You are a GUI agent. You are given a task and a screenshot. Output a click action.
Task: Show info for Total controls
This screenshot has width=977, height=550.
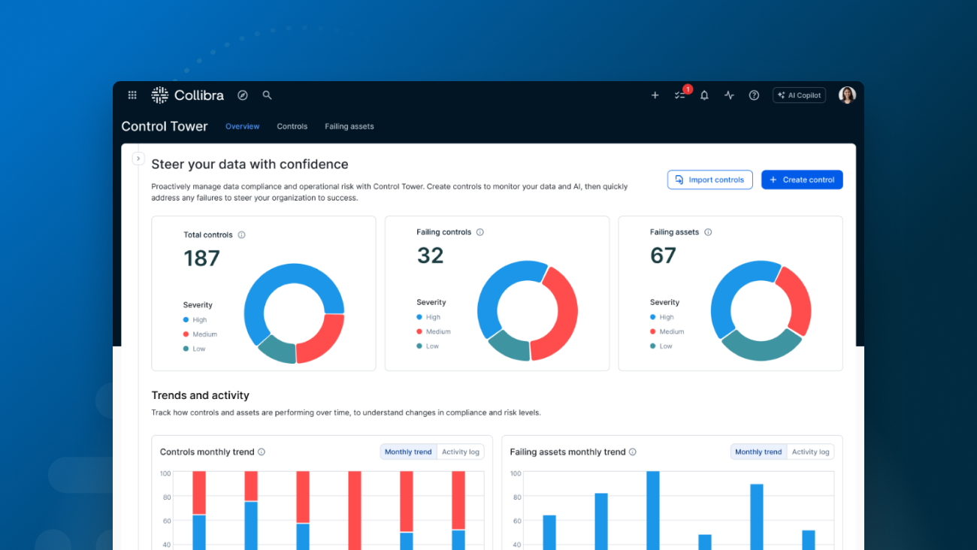point(241,235)
